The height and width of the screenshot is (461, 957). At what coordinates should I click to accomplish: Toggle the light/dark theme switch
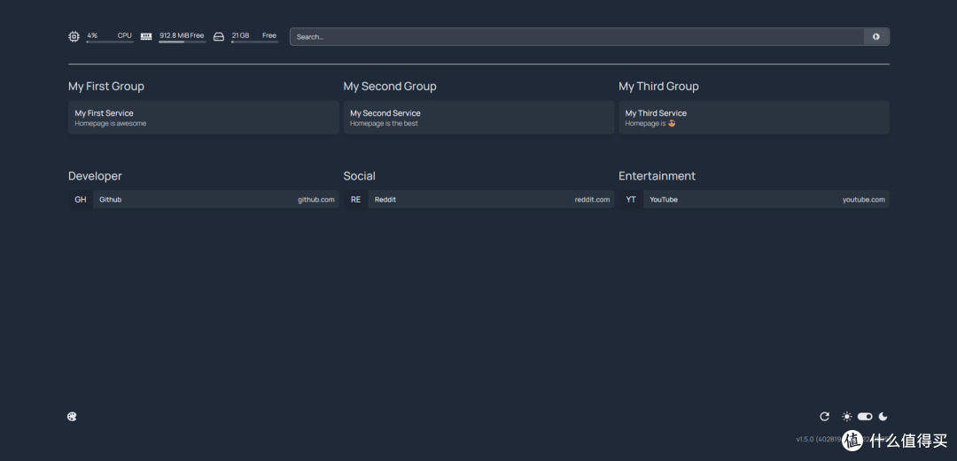pos(865,417)
